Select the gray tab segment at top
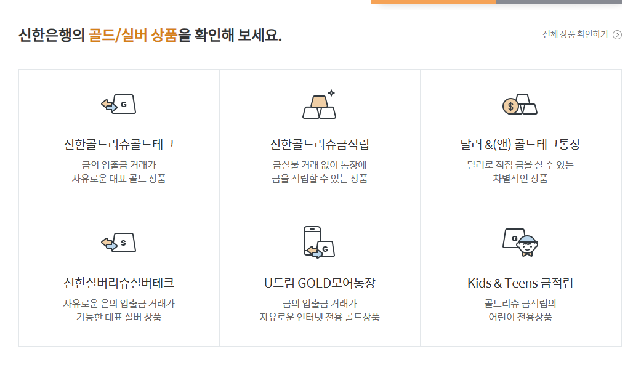The image size is (641, 367). 559,2
